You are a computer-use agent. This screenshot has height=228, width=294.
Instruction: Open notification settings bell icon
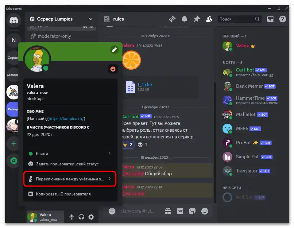click(184, 19)
